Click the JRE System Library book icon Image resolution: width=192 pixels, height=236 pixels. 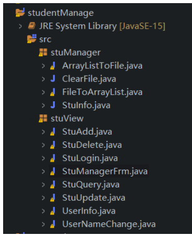coord(32,26)
